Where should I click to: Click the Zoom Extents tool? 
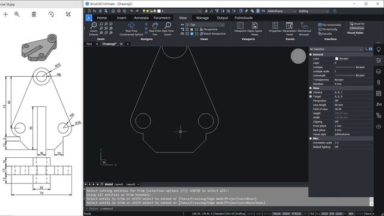coord(94,29)
